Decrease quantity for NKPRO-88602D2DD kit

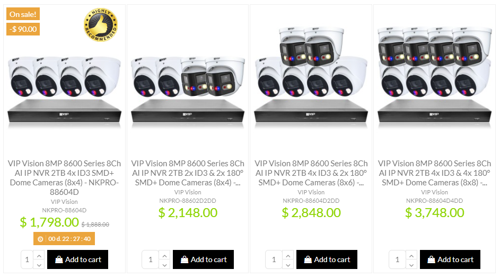164,265
